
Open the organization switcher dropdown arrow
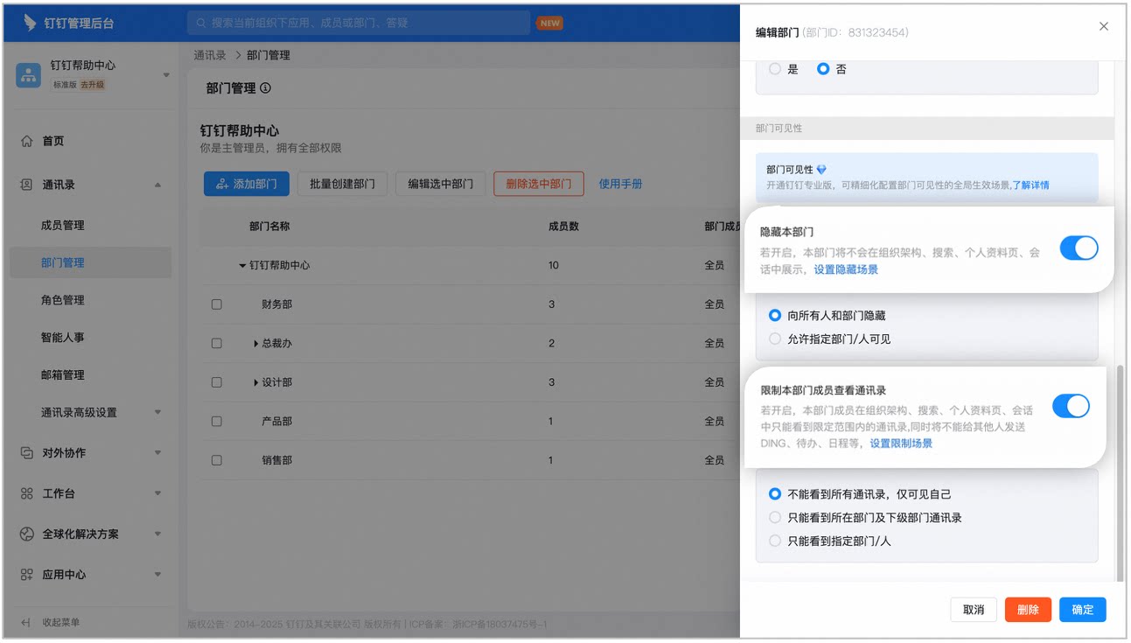pyautogui.click(x=166, y=75)
